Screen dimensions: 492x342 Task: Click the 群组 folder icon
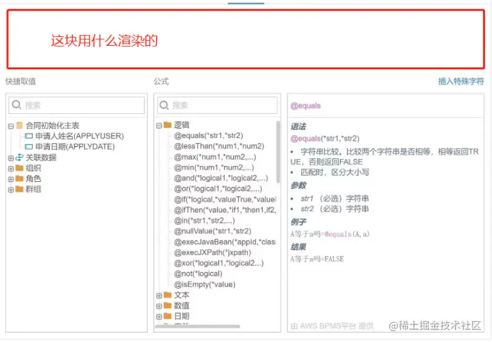[19, 189]
